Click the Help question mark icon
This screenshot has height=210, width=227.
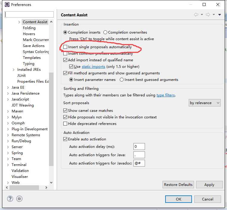[10, 199]
